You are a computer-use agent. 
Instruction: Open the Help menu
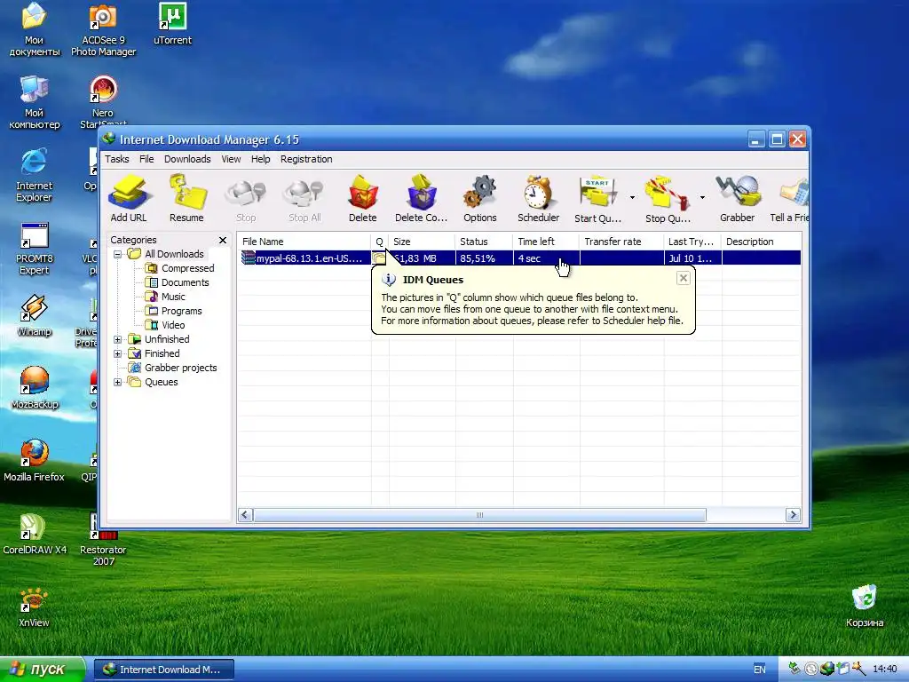tap(260, 159)
